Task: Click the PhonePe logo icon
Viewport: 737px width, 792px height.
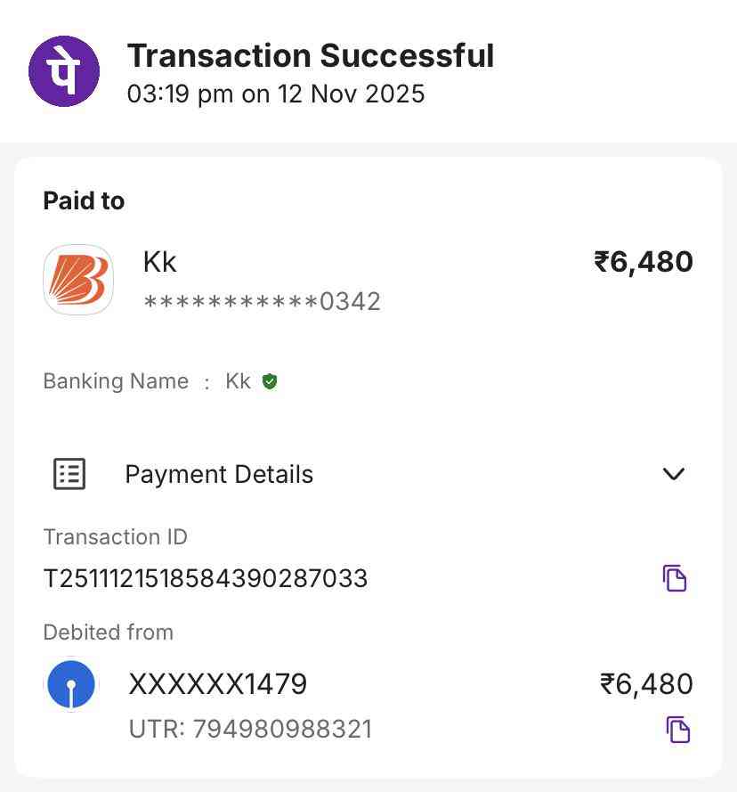Action: coord(64,71)
